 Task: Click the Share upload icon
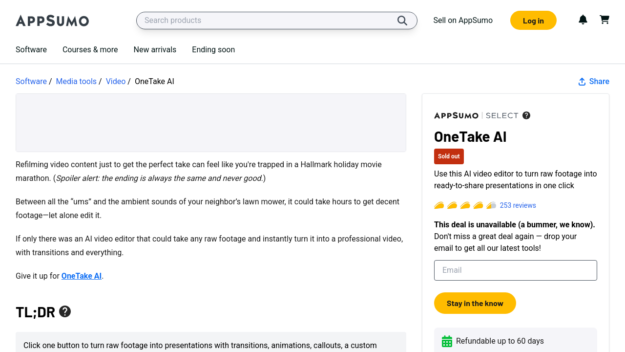coord(582,82)
